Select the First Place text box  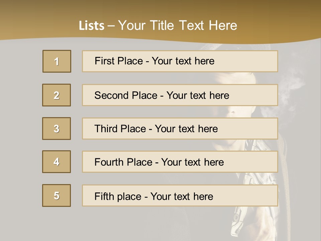tap(180, 61)
